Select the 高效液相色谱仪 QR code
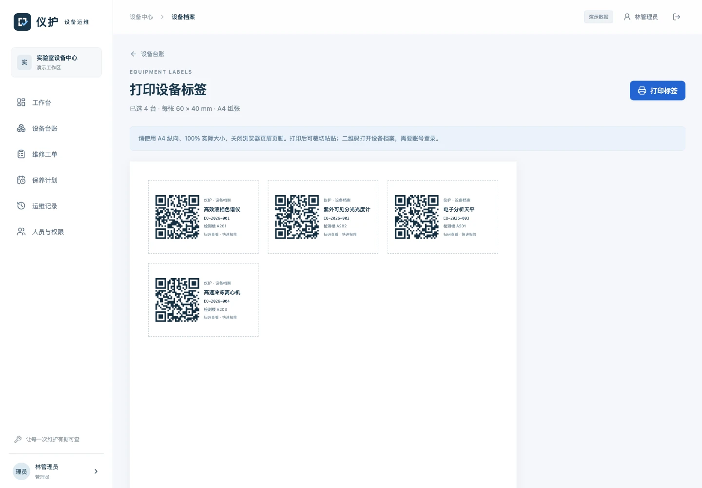 click(177, 217)
